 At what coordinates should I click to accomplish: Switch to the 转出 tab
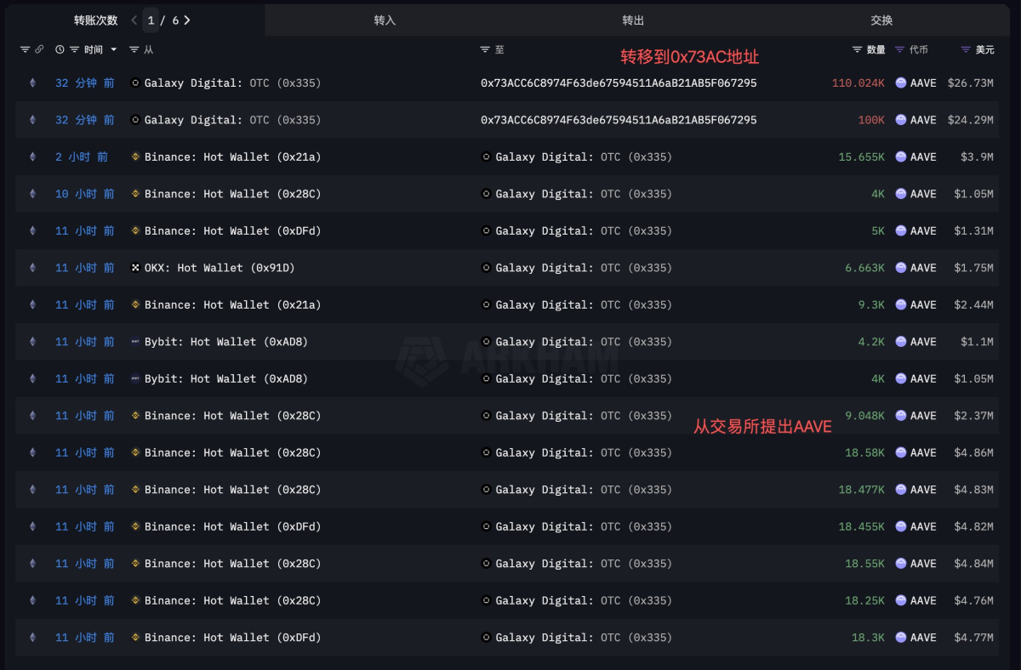633,20
